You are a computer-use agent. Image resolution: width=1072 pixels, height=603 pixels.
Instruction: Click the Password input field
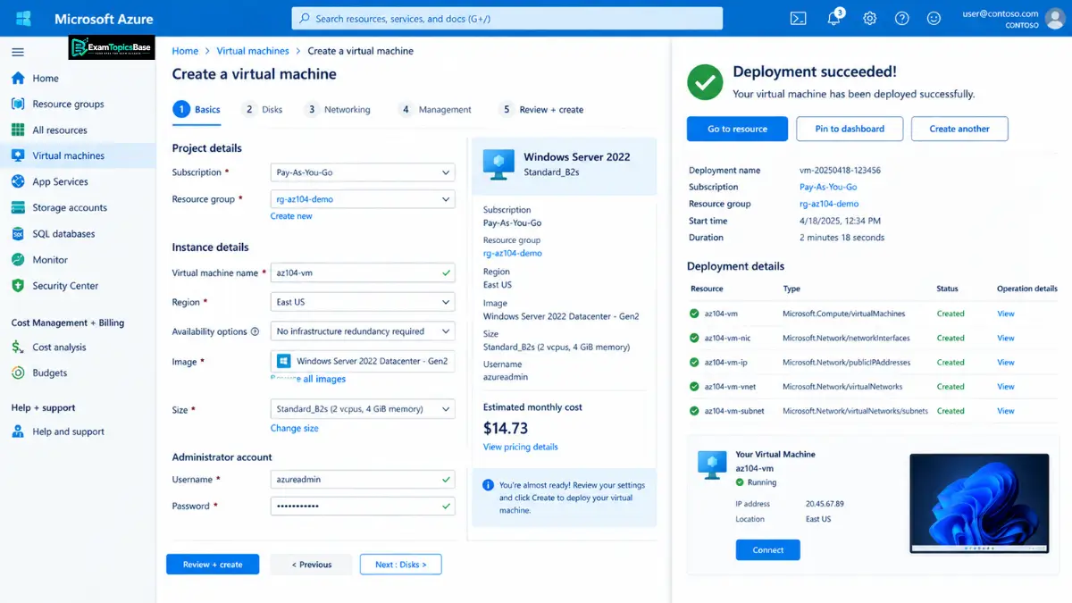click(363, 506)
